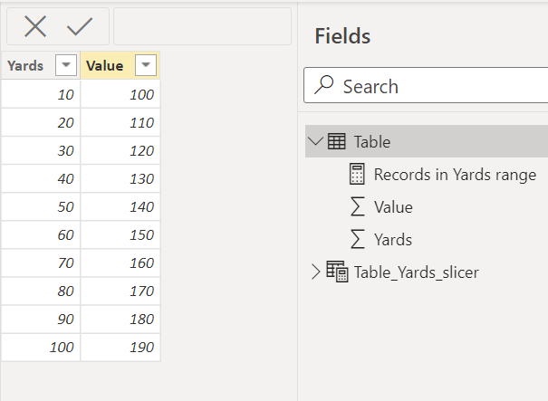Viewport: 548px width, 401px height.
Task: Click the Value cell containing 160
Action: [x=120, y=263]
